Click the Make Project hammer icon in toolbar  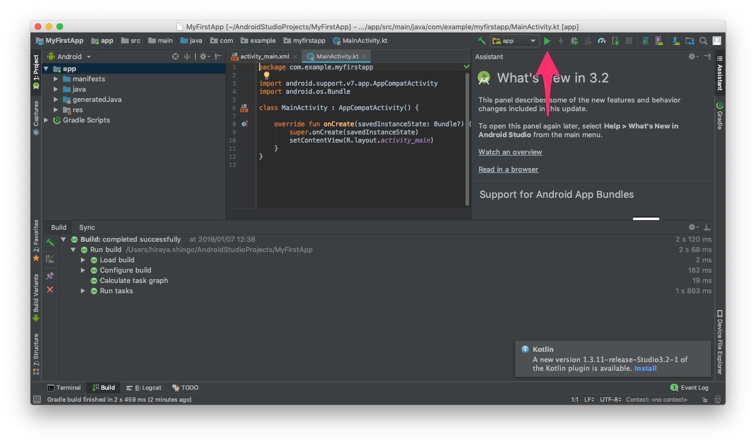click(481, 41)
